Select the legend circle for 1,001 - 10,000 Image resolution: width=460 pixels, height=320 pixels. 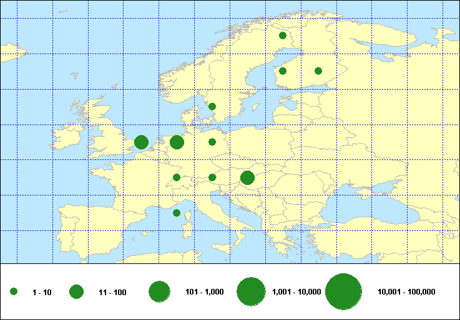click(252, 292)
